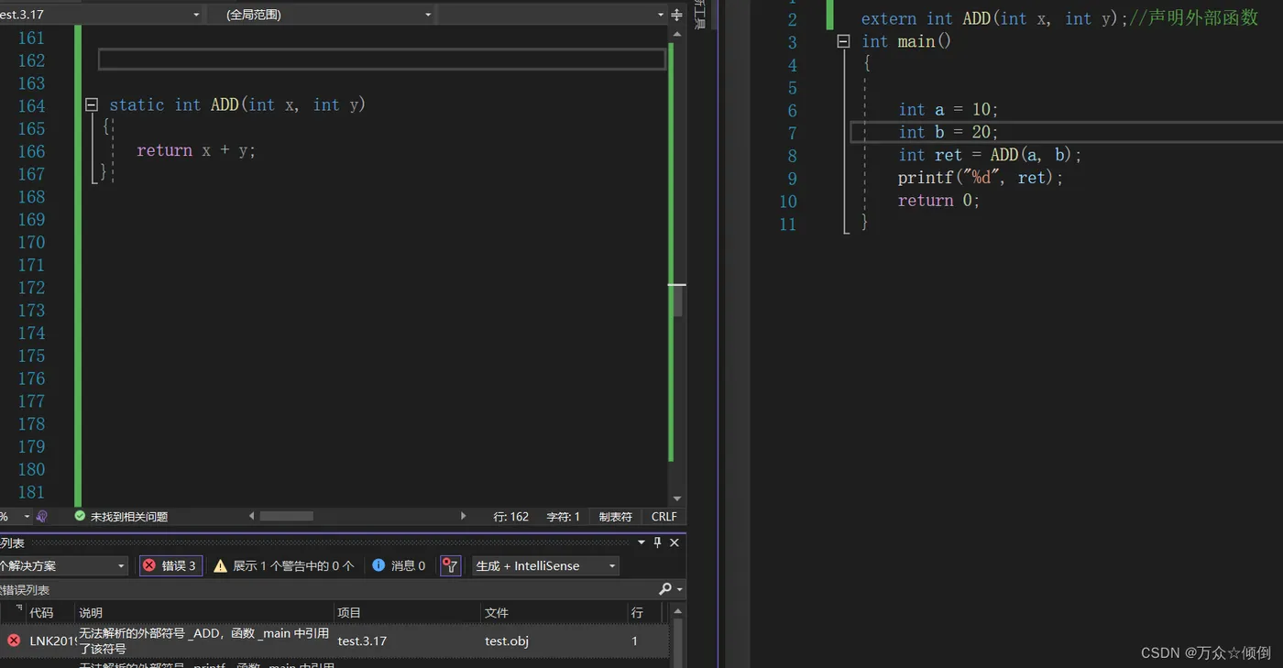Collapse the int main() function block
The width and height of the screenshot is (1283, 668).
843,41
